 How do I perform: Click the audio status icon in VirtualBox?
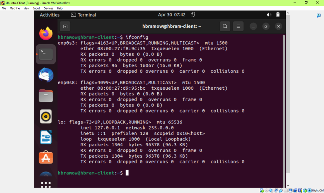[x=271, y=190]
